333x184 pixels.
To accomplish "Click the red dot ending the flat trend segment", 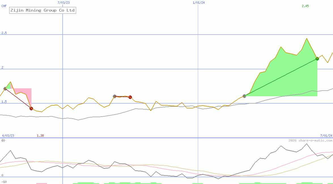I will 130,97.
